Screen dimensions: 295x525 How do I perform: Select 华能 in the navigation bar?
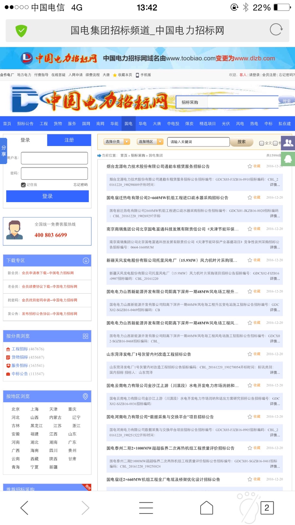pos(114,124)
